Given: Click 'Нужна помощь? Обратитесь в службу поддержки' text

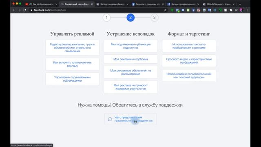Looking at the screenshot, I should click(x=130, y=105).
